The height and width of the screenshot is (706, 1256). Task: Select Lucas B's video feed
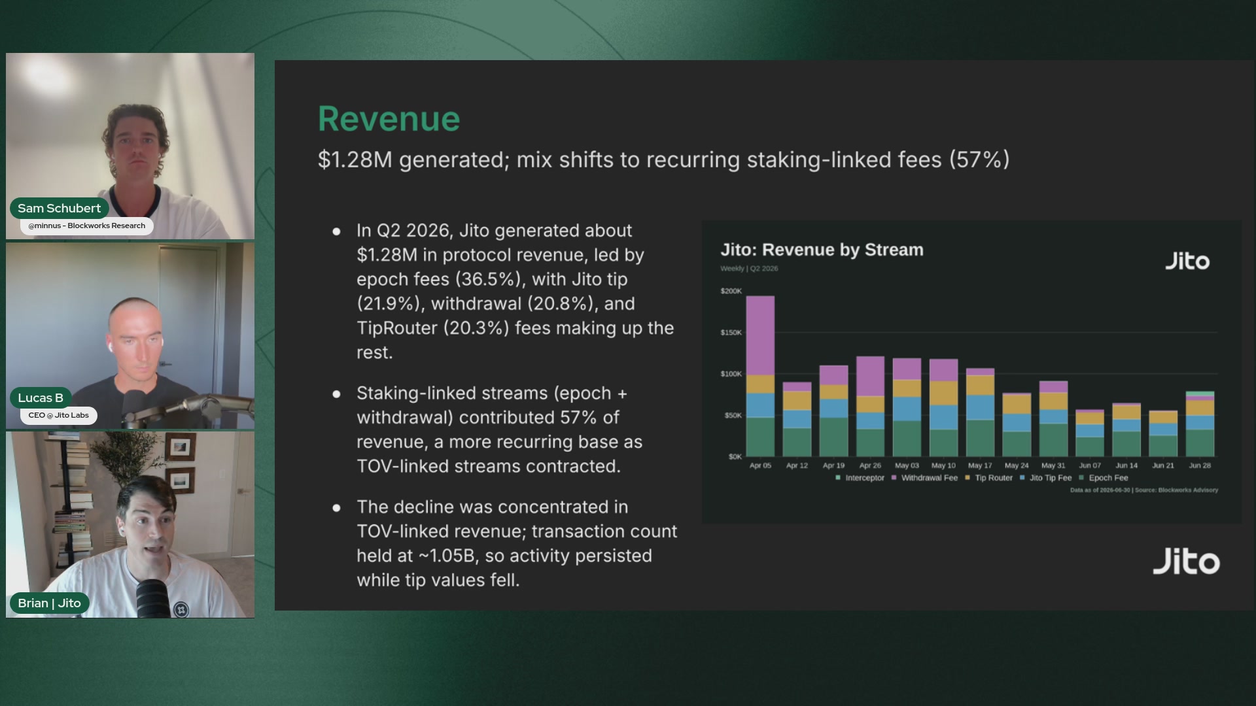(x=130, y=336)
